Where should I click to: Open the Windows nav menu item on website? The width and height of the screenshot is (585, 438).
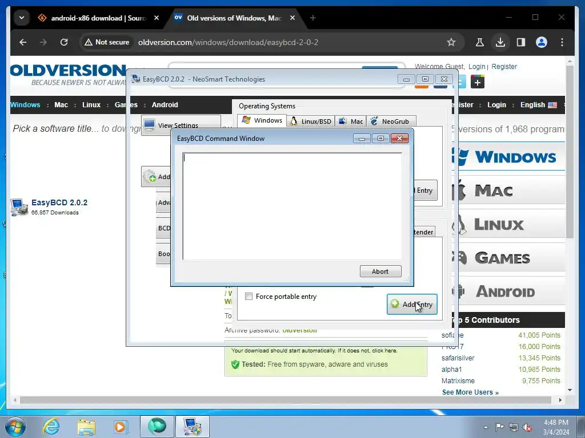pyautogui.click(x=25, y=105)
